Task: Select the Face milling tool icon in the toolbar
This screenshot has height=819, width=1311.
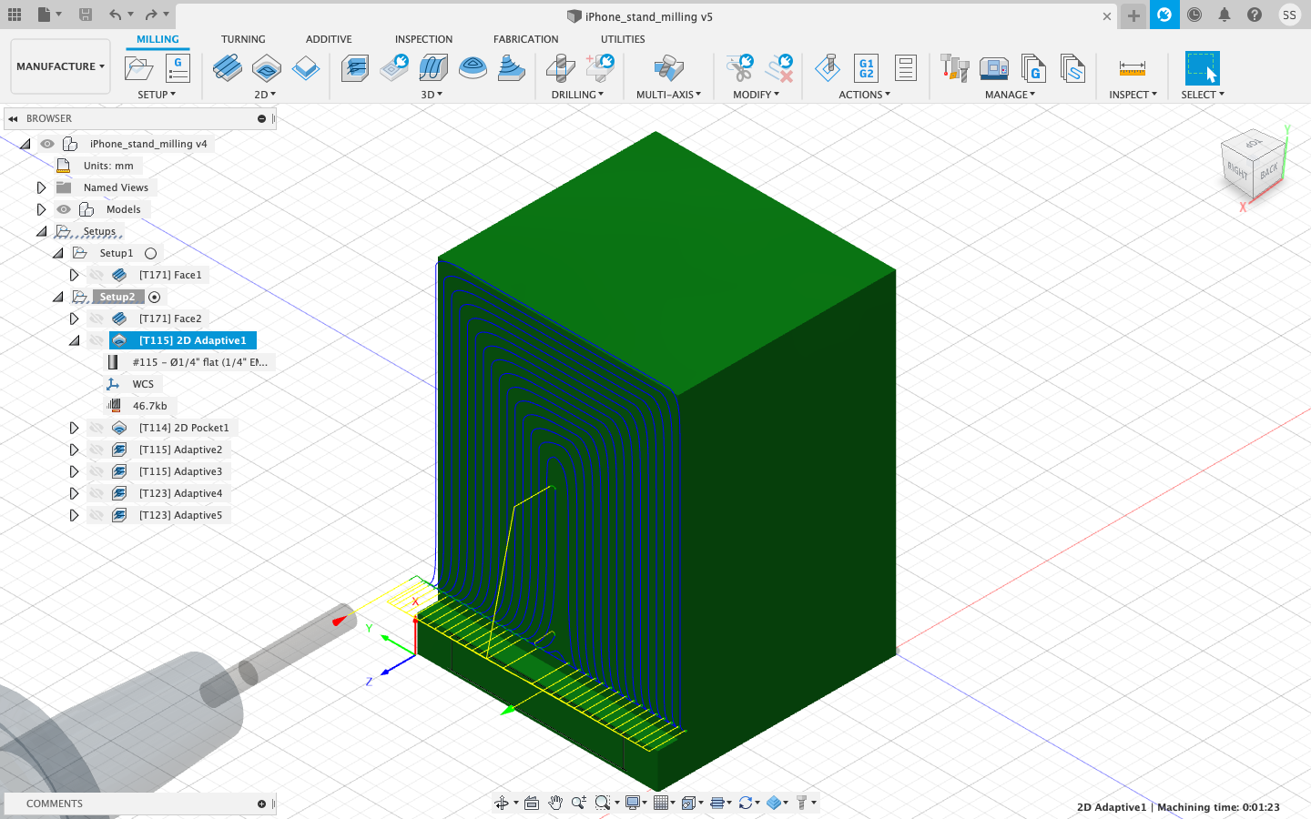Action: coord(228,68)
